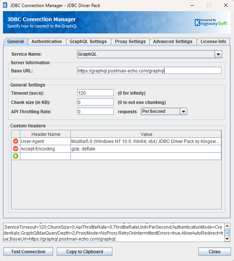Click the Close button
The image size is (234, 261).
(215, 251)
